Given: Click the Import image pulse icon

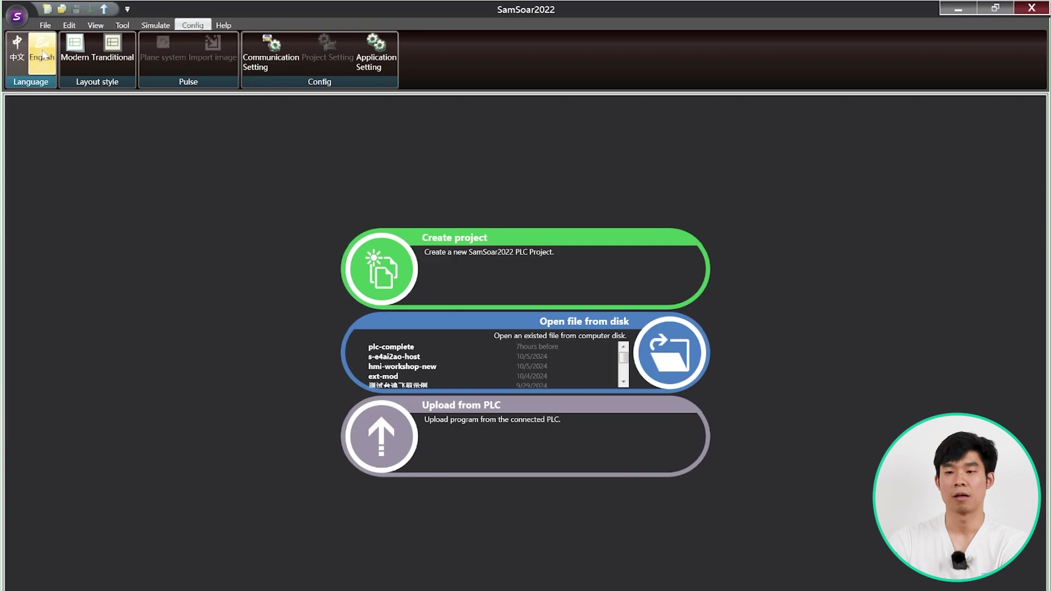Looking at the screenshot, I should coord(212,49).
